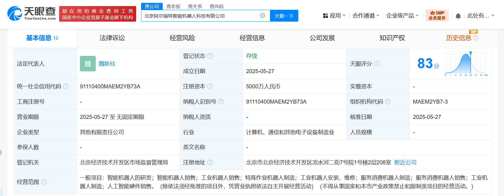Click the help icon next to 注册地址
Image resolution: width=504 pixels, height=196 pixels.
coord(210,162)
